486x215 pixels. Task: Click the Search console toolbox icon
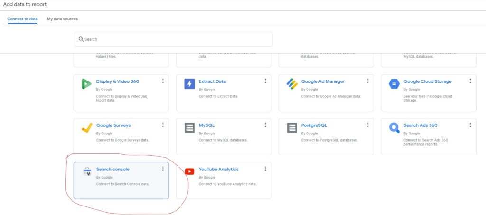[87, 172]
